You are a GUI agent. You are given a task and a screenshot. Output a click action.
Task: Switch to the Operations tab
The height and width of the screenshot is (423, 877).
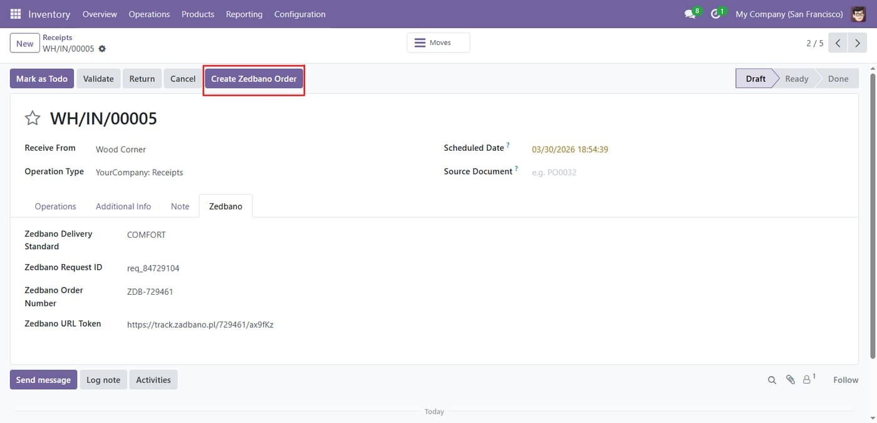click(x=55, y=206)
